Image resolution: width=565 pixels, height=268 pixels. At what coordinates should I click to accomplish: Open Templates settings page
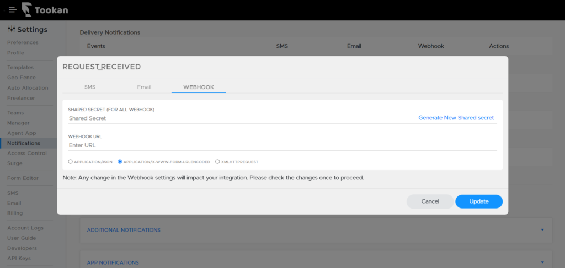click(x=20, y=68)
